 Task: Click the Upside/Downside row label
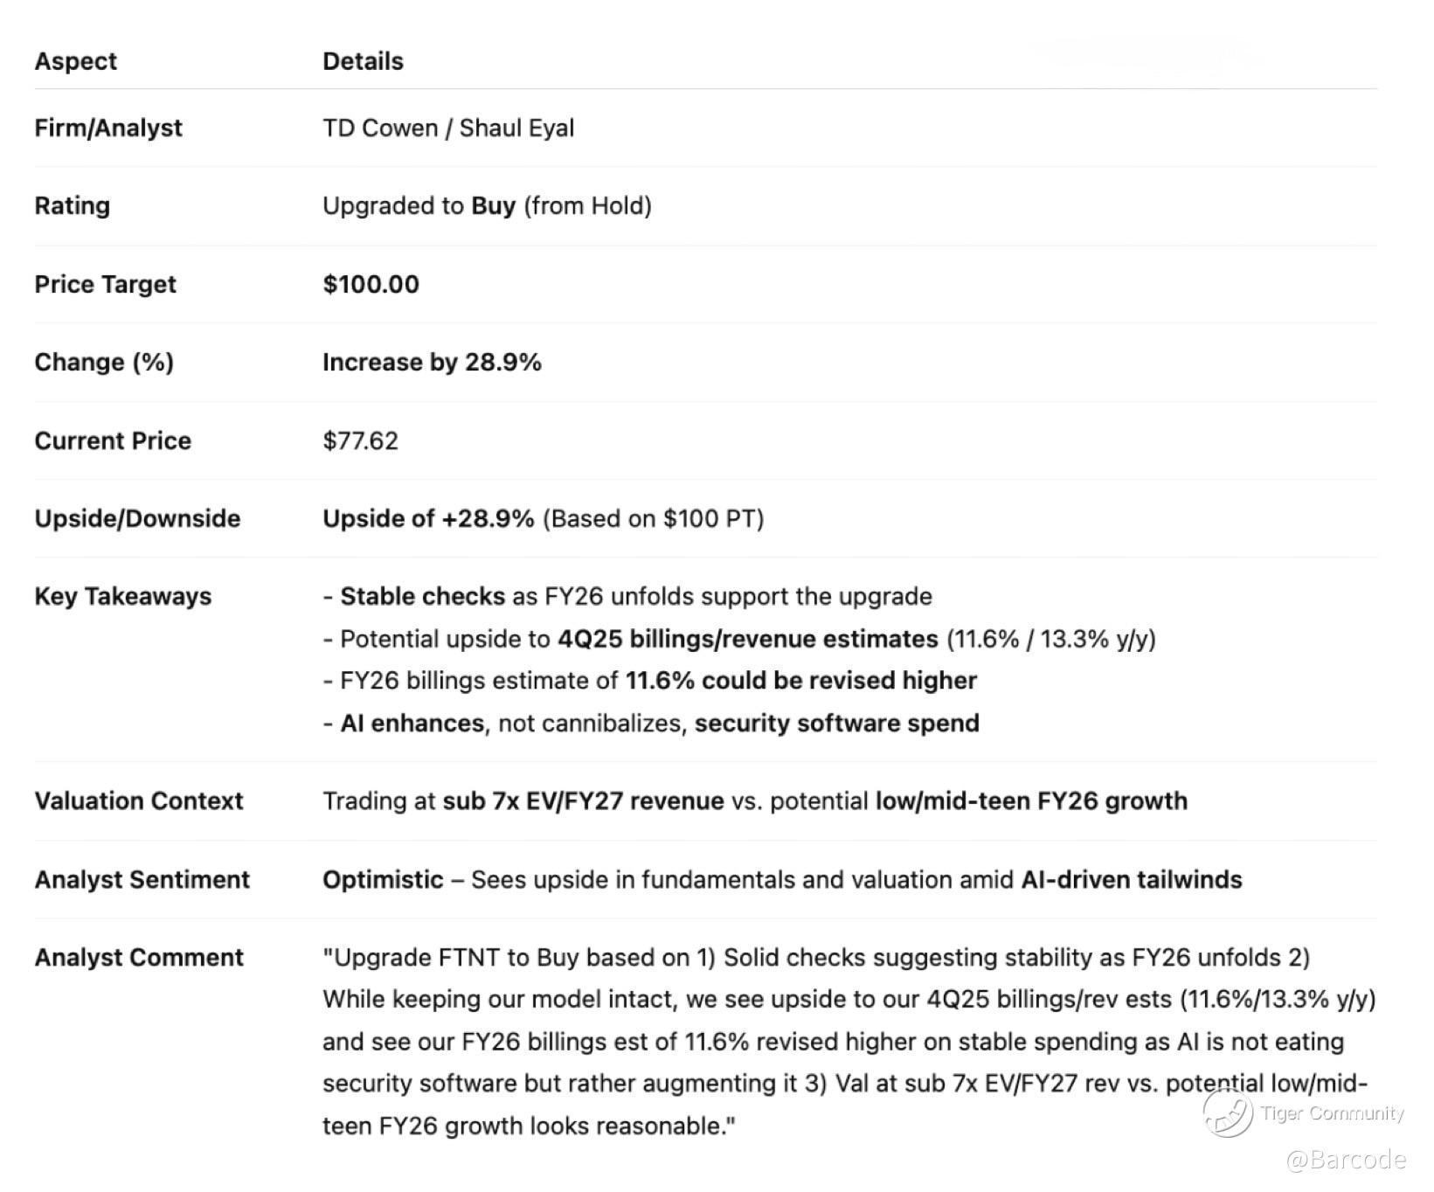click(137, 519)
